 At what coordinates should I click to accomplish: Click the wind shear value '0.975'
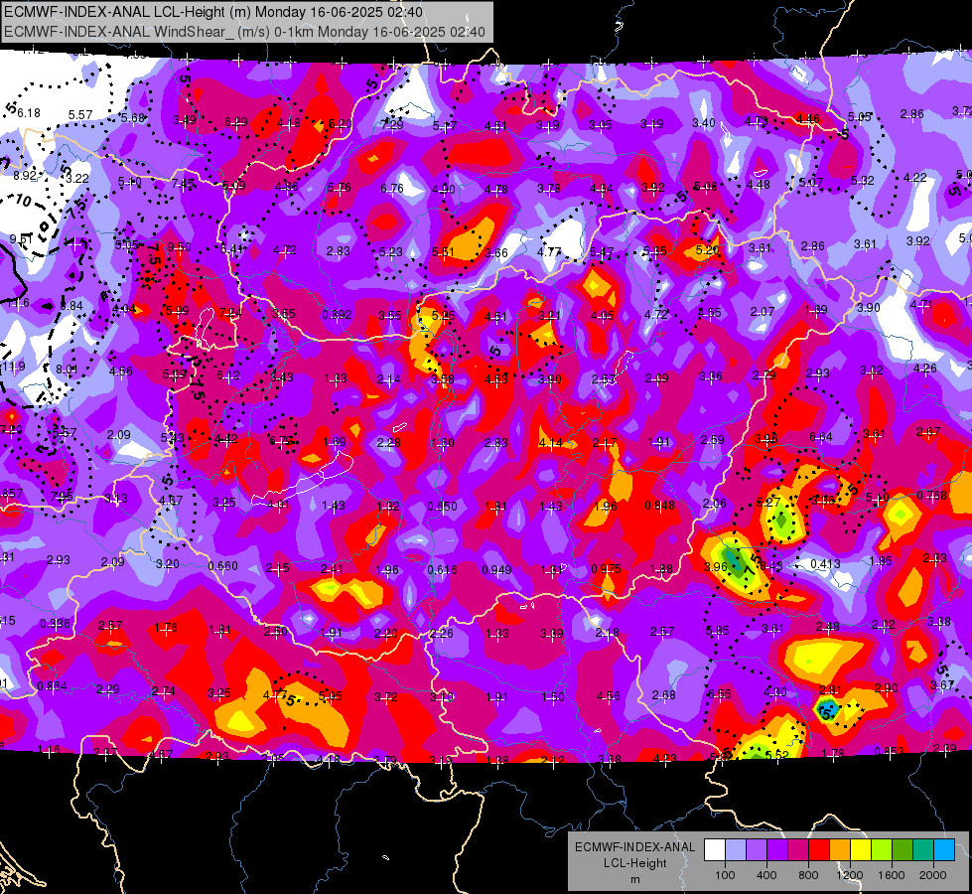click(x=606, y=569)
